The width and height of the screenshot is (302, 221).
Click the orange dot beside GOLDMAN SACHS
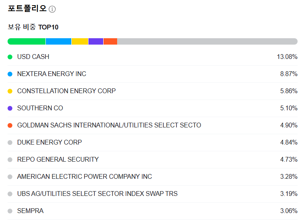(x=10, y=125)
